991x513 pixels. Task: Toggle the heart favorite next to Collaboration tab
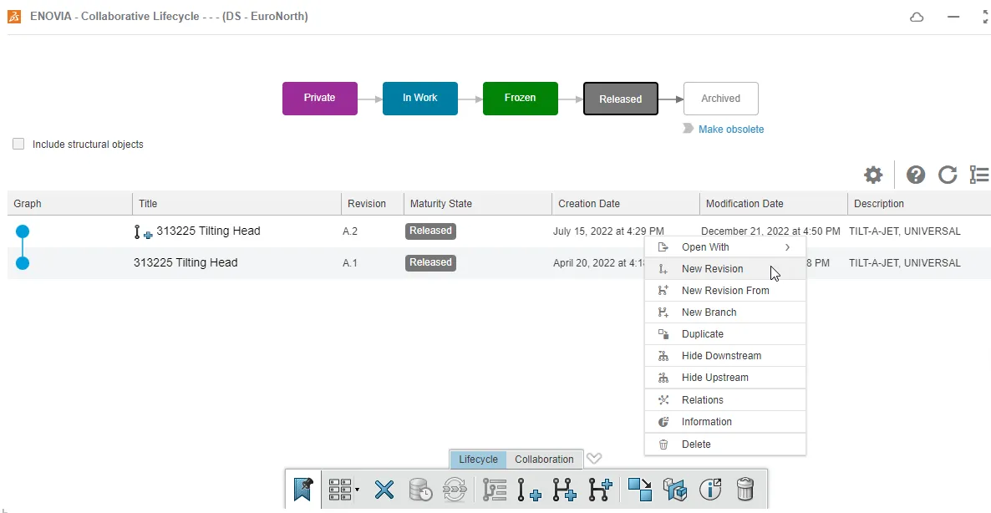593,458
